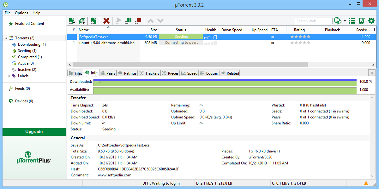The image size is (379, 189).
Task: Click the orange warning icon in status bar
Action: coord(366,183)
